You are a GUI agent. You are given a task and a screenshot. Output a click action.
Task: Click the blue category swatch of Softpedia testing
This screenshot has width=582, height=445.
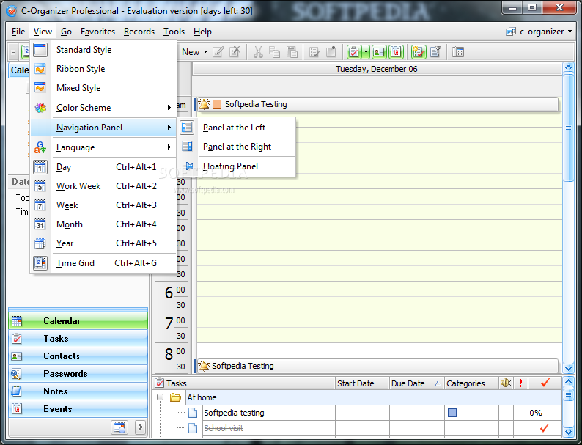[x=452, y=413]
